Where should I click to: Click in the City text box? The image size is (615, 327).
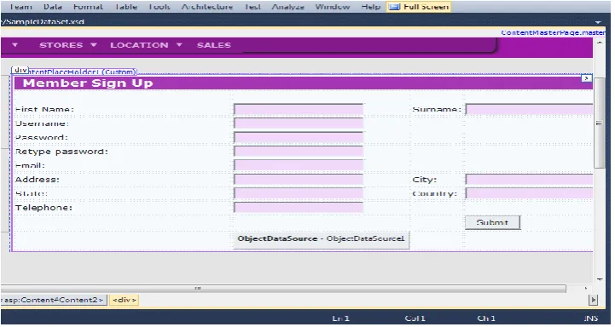[529, 180]
